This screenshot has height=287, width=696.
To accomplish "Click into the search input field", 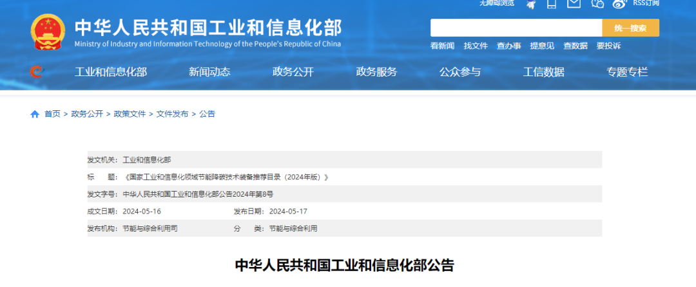I will (x=516, y=28).
